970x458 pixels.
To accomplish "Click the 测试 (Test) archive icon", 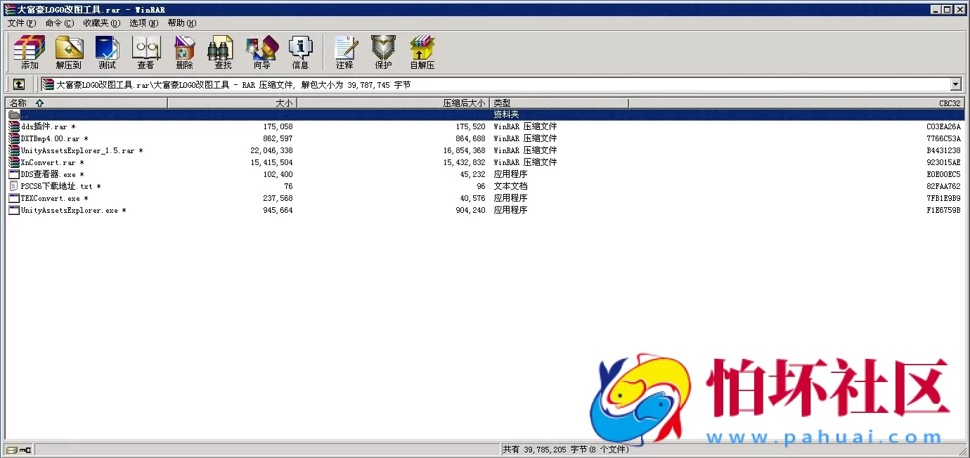I will 108,53.
